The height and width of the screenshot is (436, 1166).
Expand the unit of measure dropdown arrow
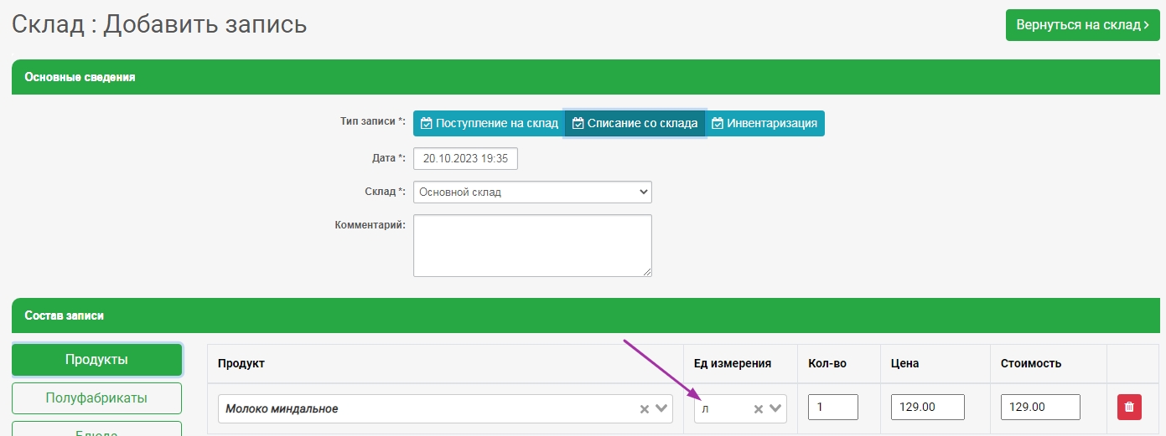[x=775, y=409]
